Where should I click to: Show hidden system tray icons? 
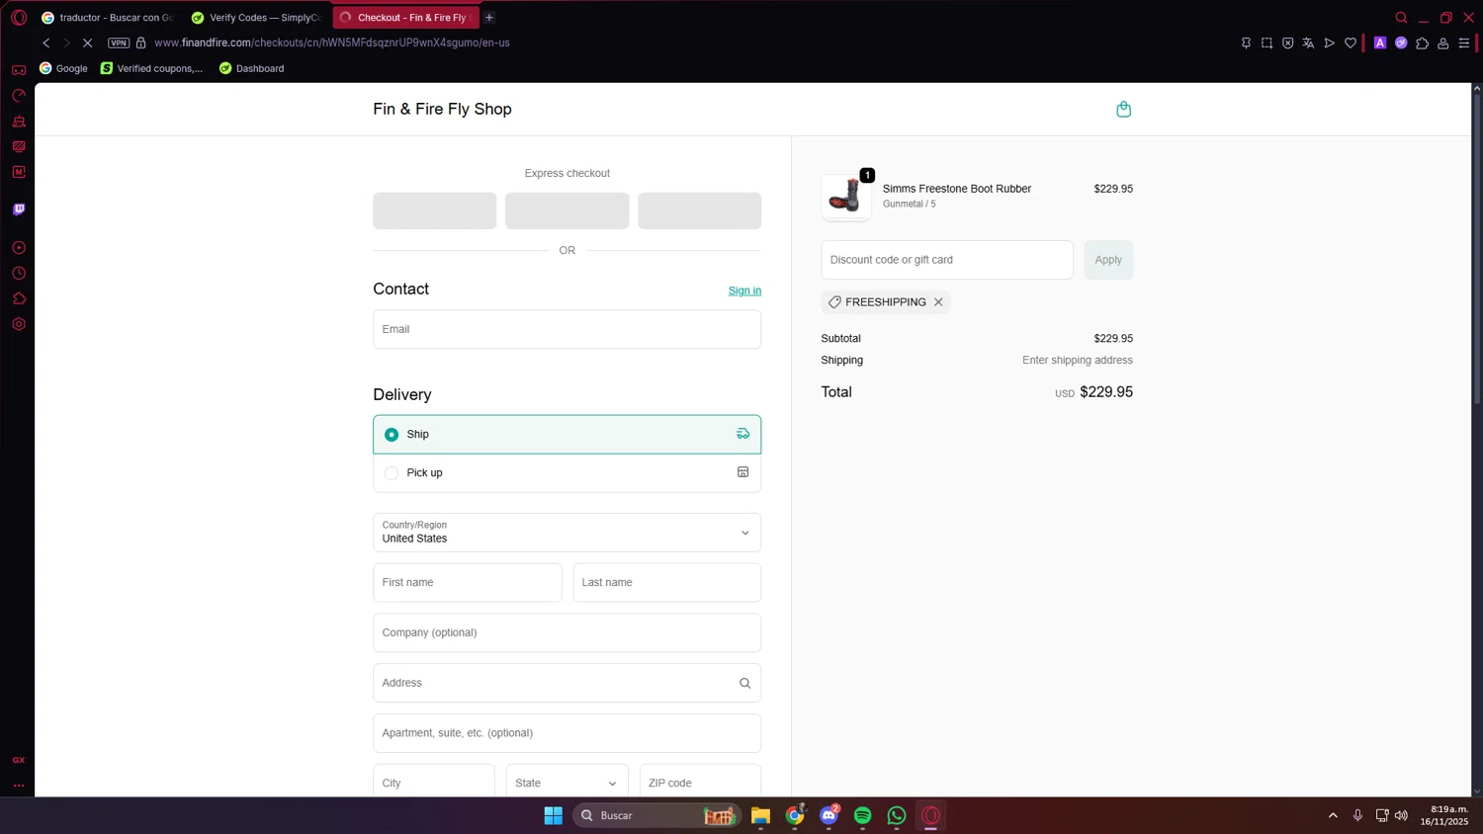tap(1333, 815)
